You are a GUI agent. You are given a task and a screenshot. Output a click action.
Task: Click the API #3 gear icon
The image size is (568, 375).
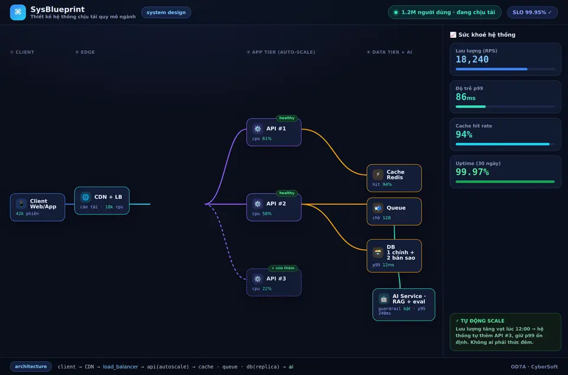(x=257, y=279)
